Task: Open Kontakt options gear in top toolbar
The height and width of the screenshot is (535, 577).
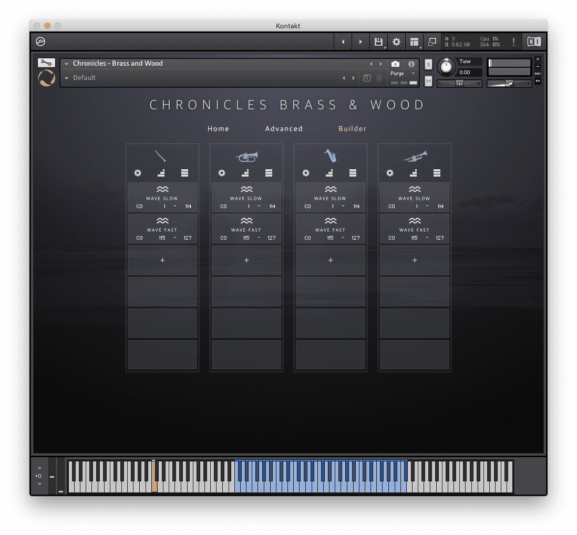Action: 396,42
